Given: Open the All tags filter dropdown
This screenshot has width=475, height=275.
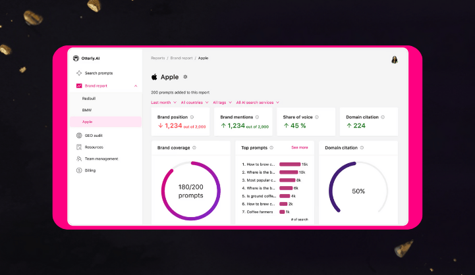Looking at the screenshot, I should [x=222, y=103].
